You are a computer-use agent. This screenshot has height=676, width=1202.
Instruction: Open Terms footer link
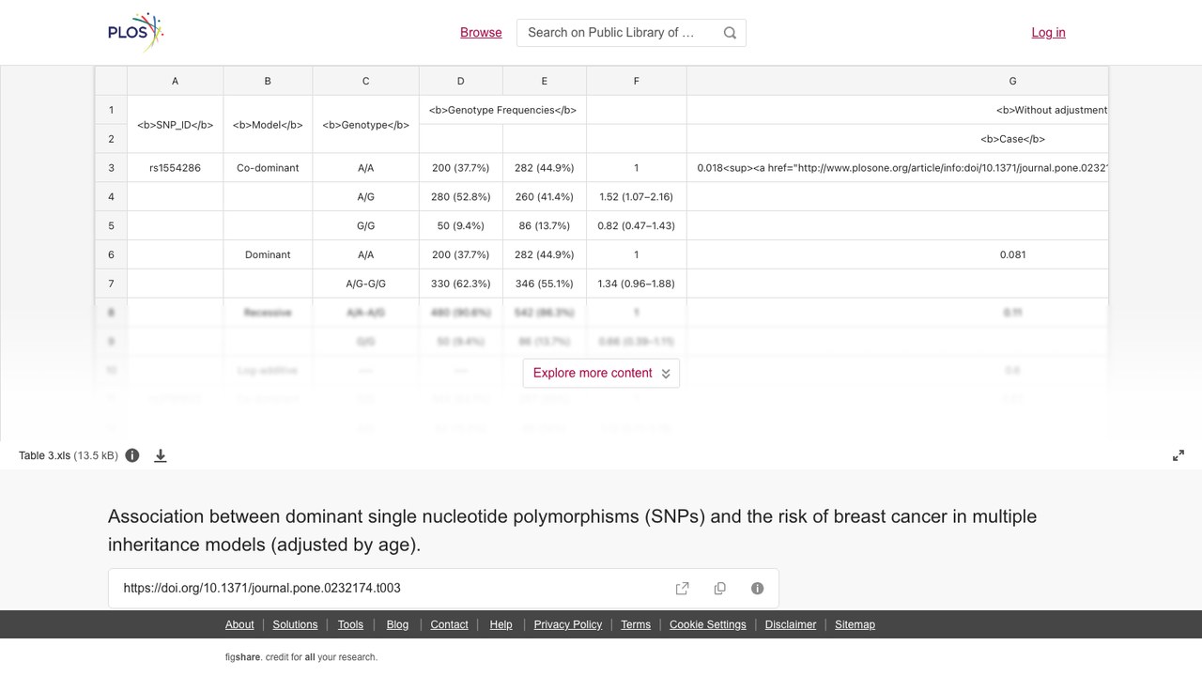pyautogui.click(x=636, y=624)
